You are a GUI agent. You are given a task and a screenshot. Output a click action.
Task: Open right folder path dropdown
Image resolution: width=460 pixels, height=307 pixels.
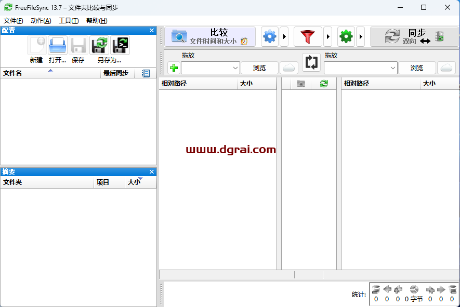[x=393, y=68]
